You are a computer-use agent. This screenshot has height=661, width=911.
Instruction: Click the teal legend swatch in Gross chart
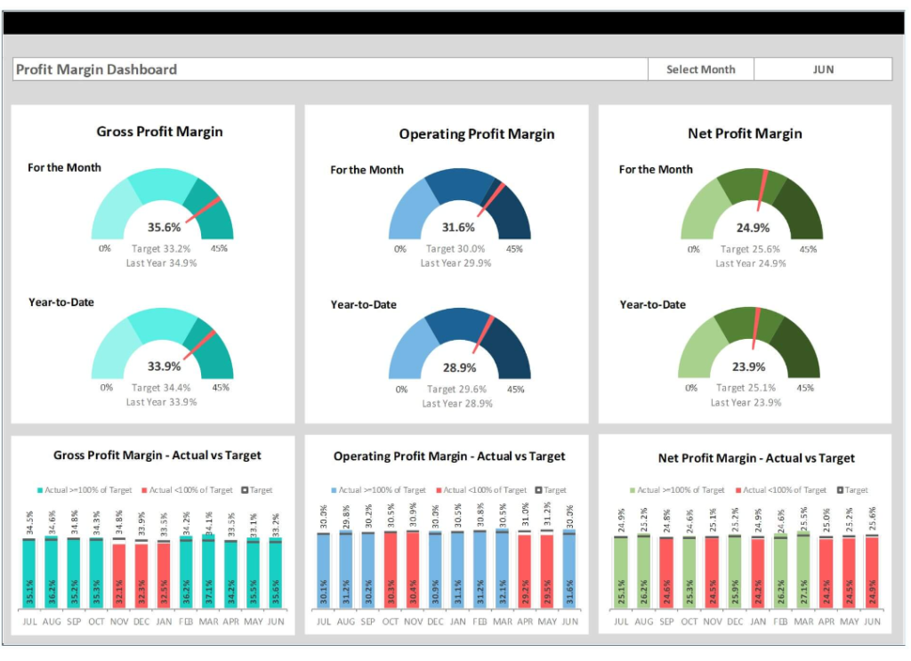click(40, 490)
